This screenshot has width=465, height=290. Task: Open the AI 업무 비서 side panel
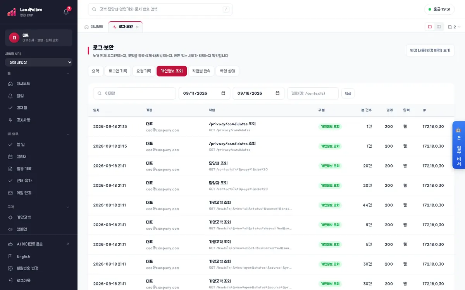[459, 145]
